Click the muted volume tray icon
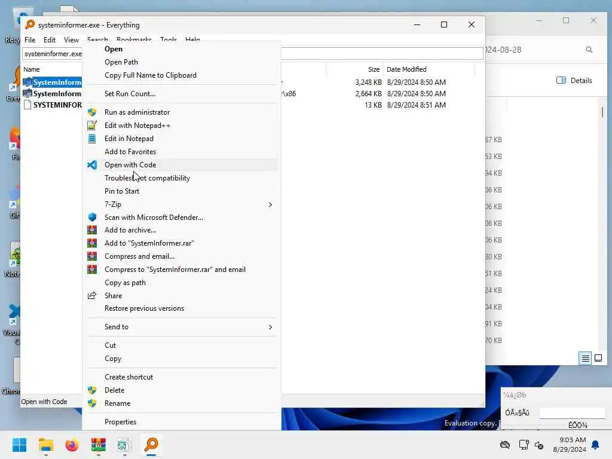 pyautogui.click(x=539, y=445)
